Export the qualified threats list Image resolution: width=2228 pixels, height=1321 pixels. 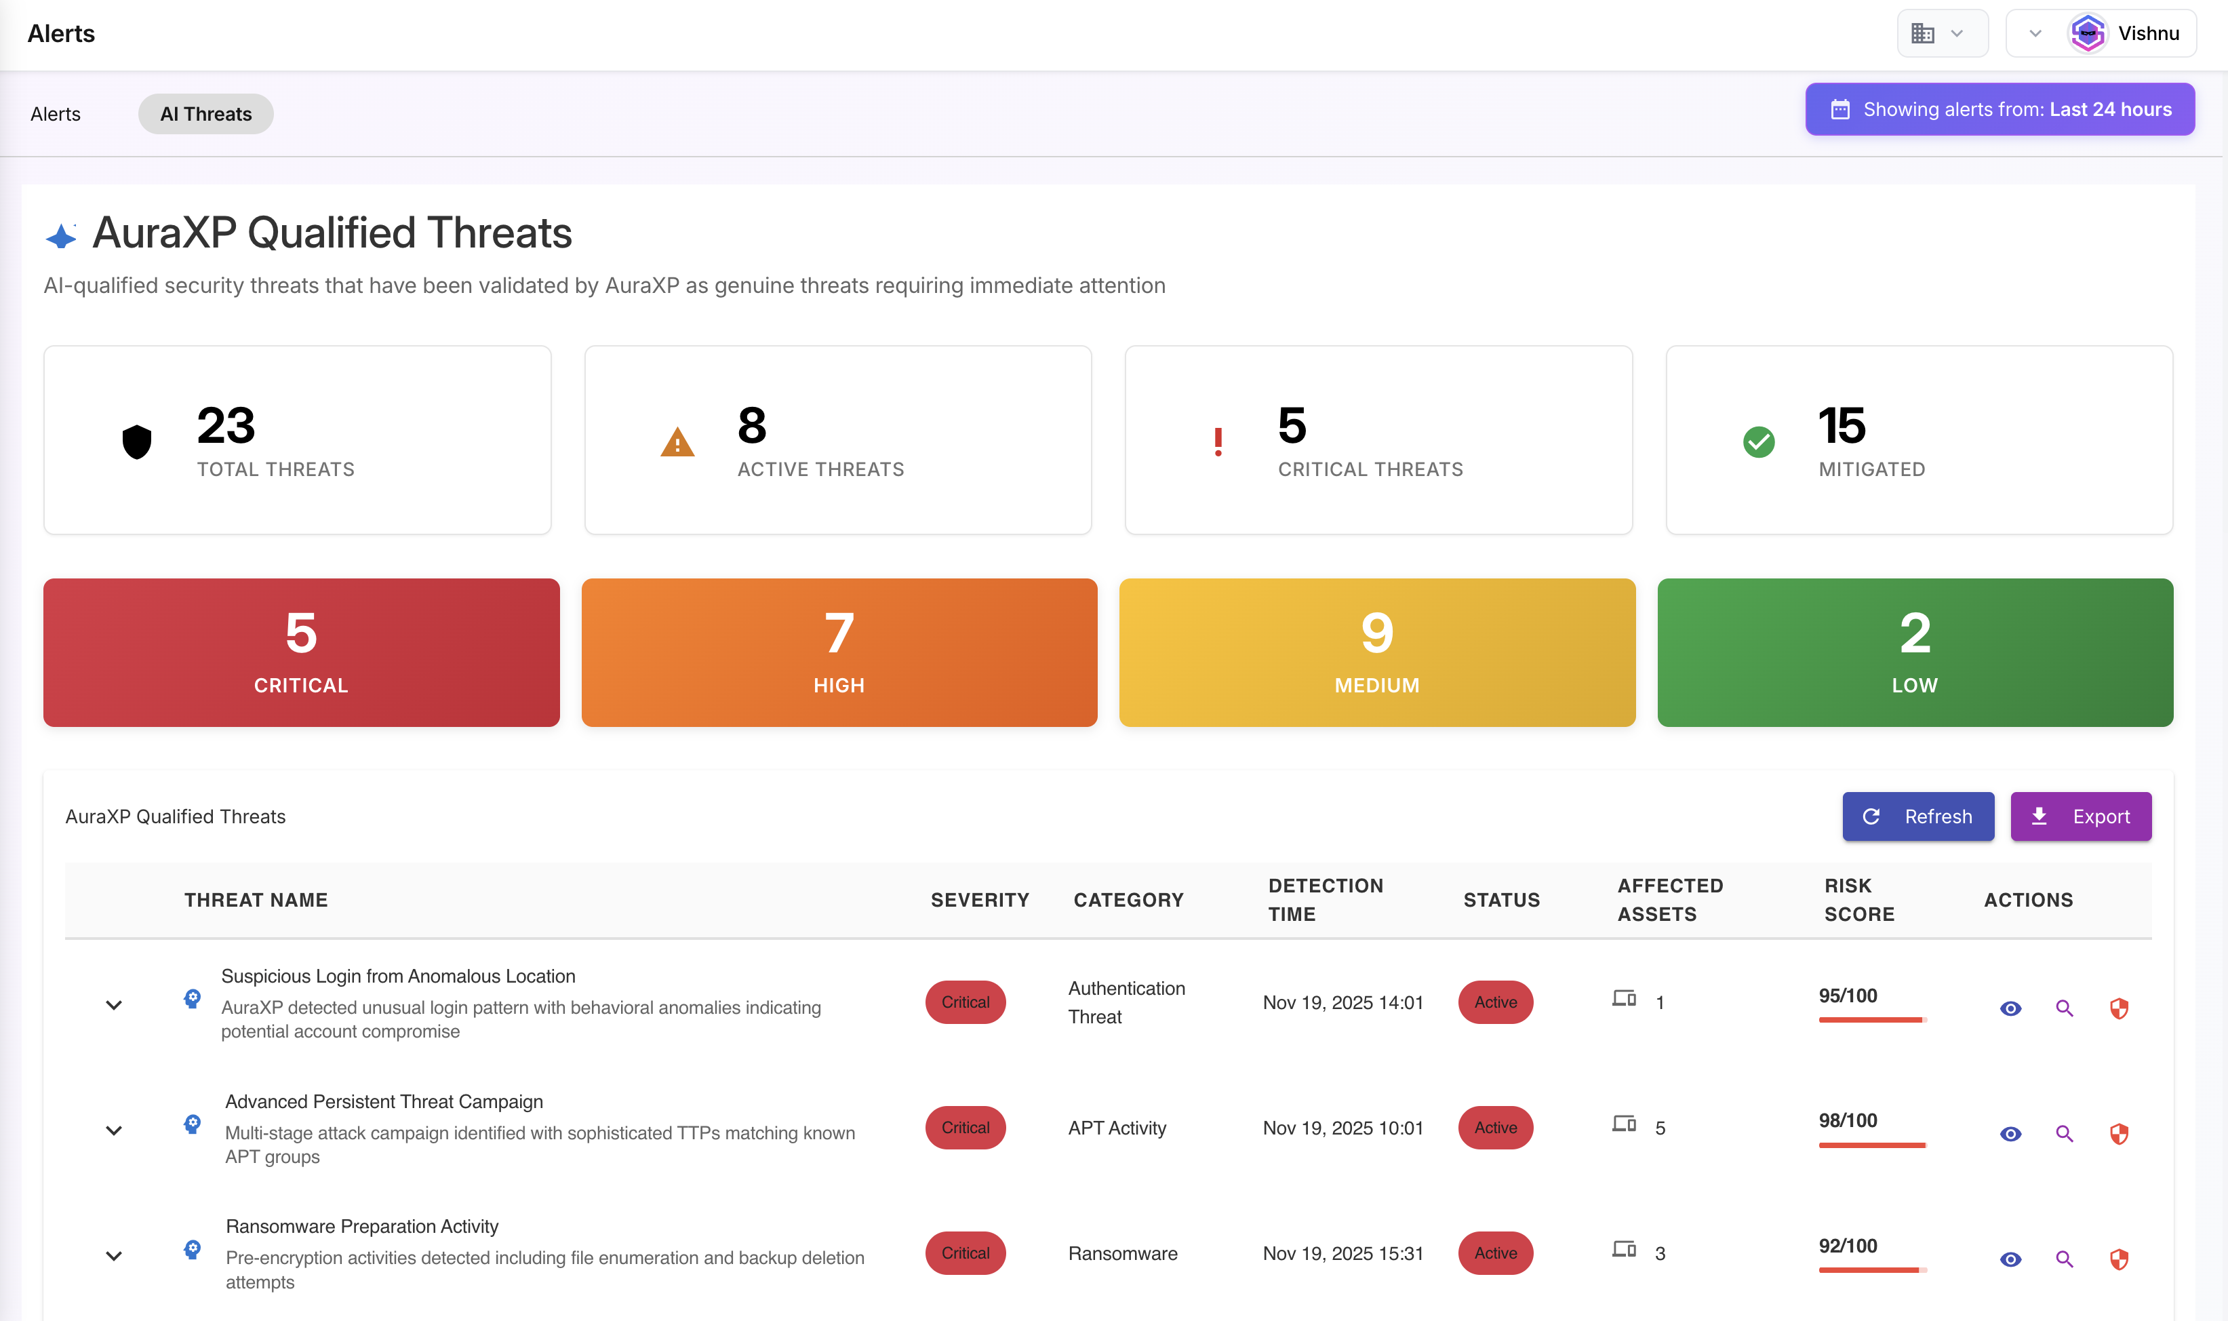pos(2080,816)
